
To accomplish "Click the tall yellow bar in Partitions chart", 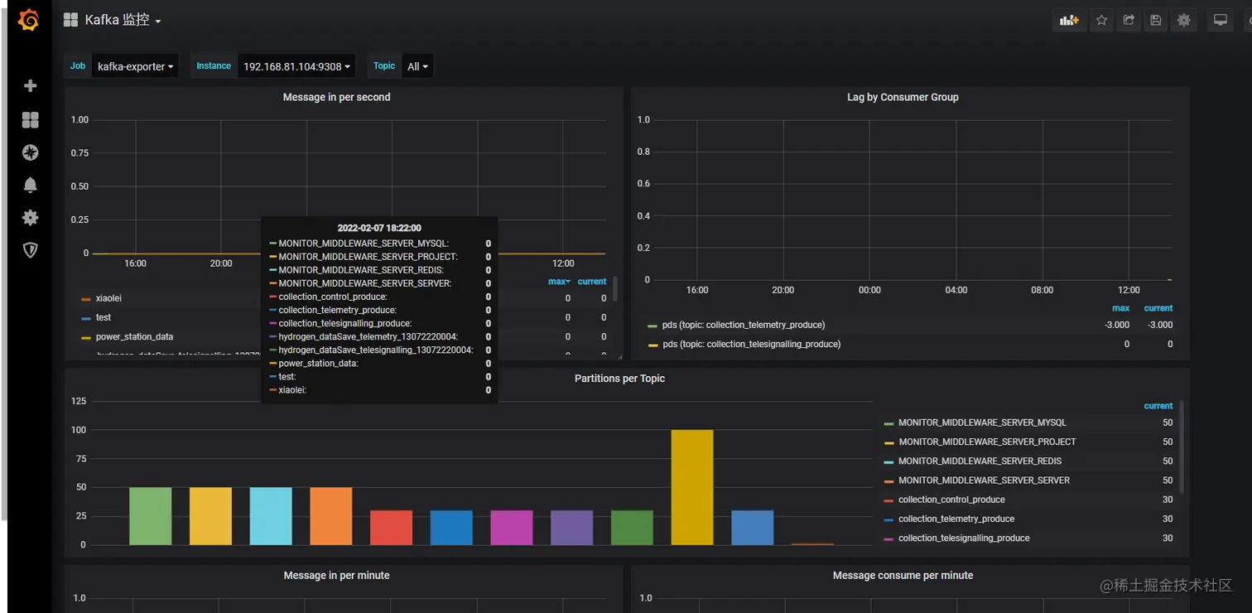I will (692, 487).
